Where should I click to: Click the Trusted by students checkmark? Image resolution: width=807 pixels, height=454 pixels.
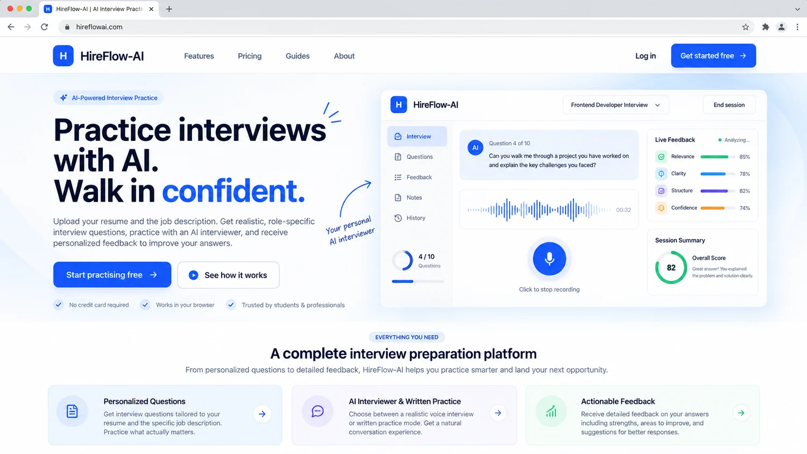click(231, 305)
